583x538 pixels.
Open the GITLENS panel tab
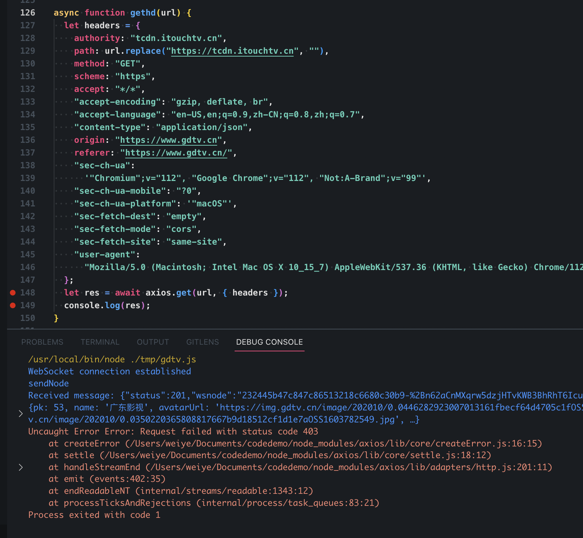coord(202,342)
